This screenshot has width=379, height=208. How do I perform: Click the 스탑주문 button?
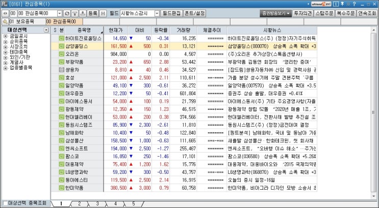[324, 13]
